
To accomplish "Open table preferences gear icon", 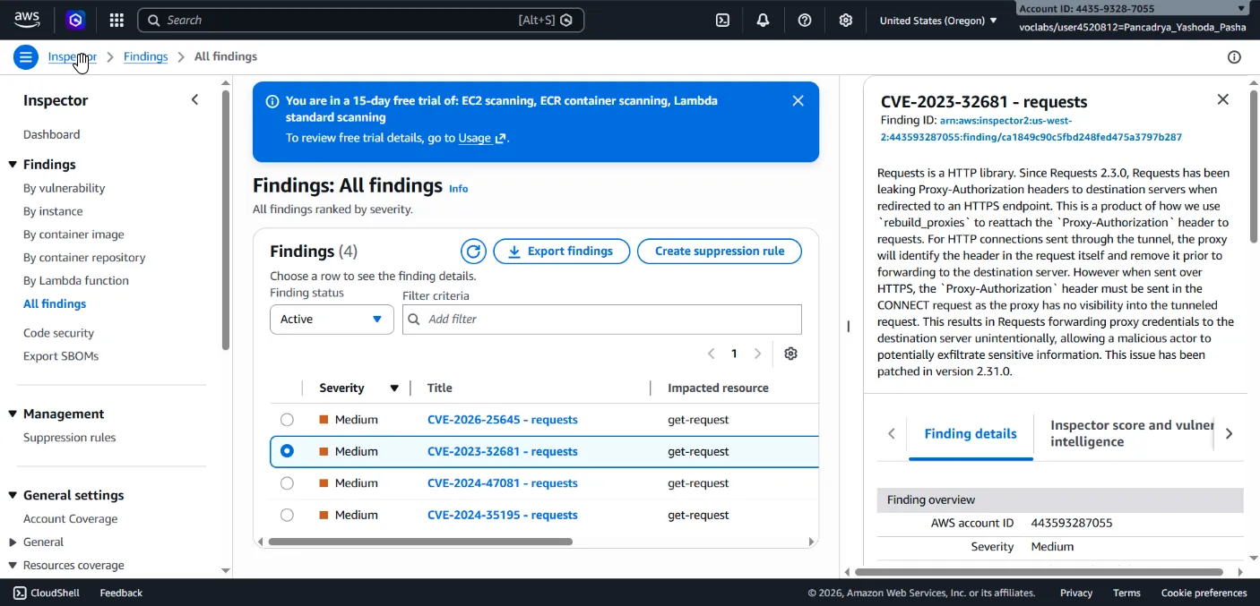I will pos(790,354).
